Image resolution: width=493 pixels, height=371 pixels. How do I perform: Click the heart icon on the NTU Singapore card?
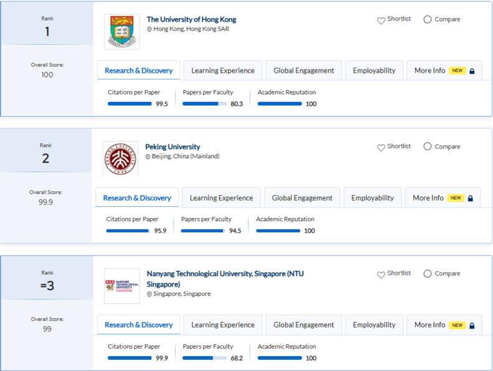(x=381, y=275)
